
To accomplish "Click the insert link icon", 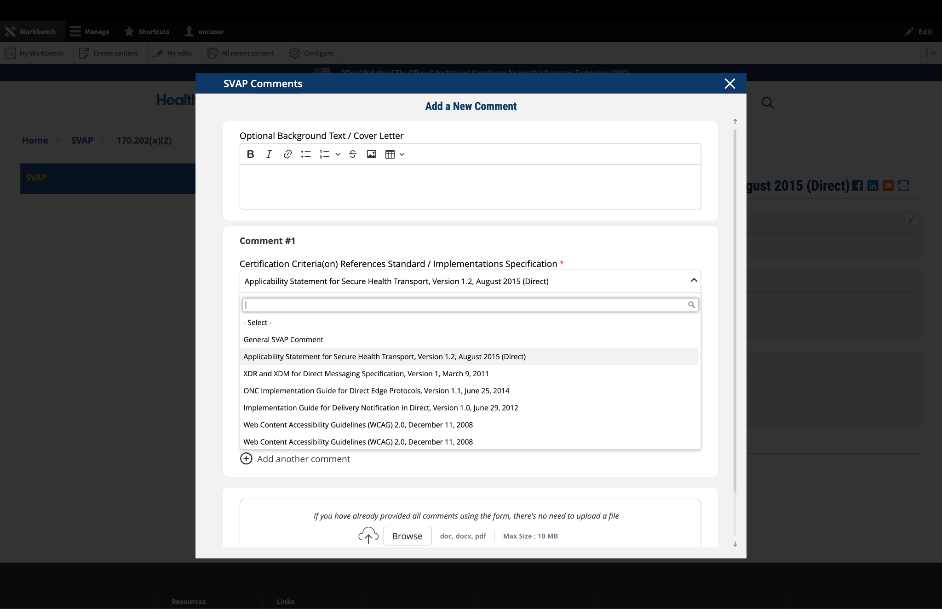I will point(287,154).
